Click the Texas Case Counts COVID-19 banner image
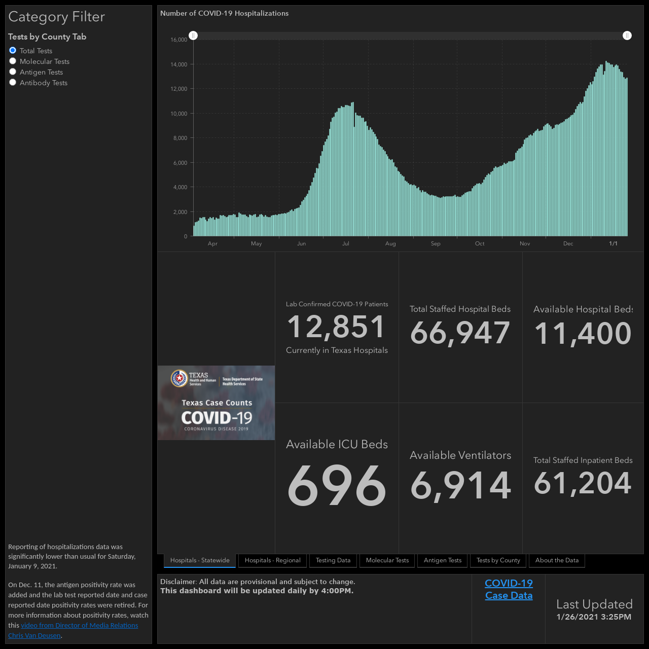 click(216, 403)
